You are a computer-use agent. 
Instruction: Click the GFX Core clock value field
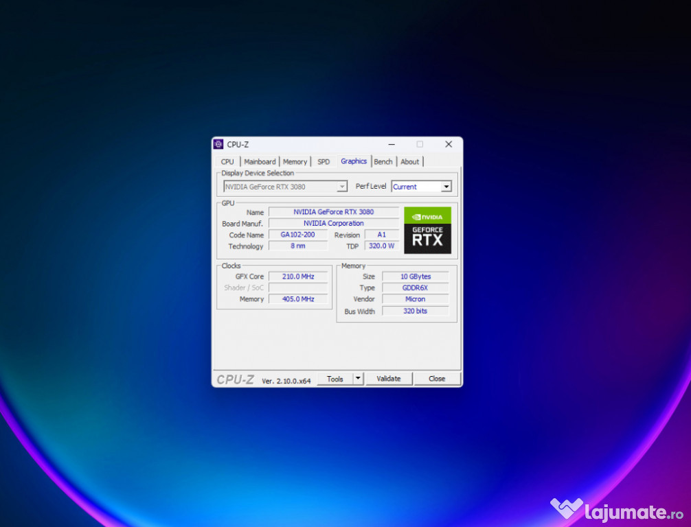click(x=298, y=277)
